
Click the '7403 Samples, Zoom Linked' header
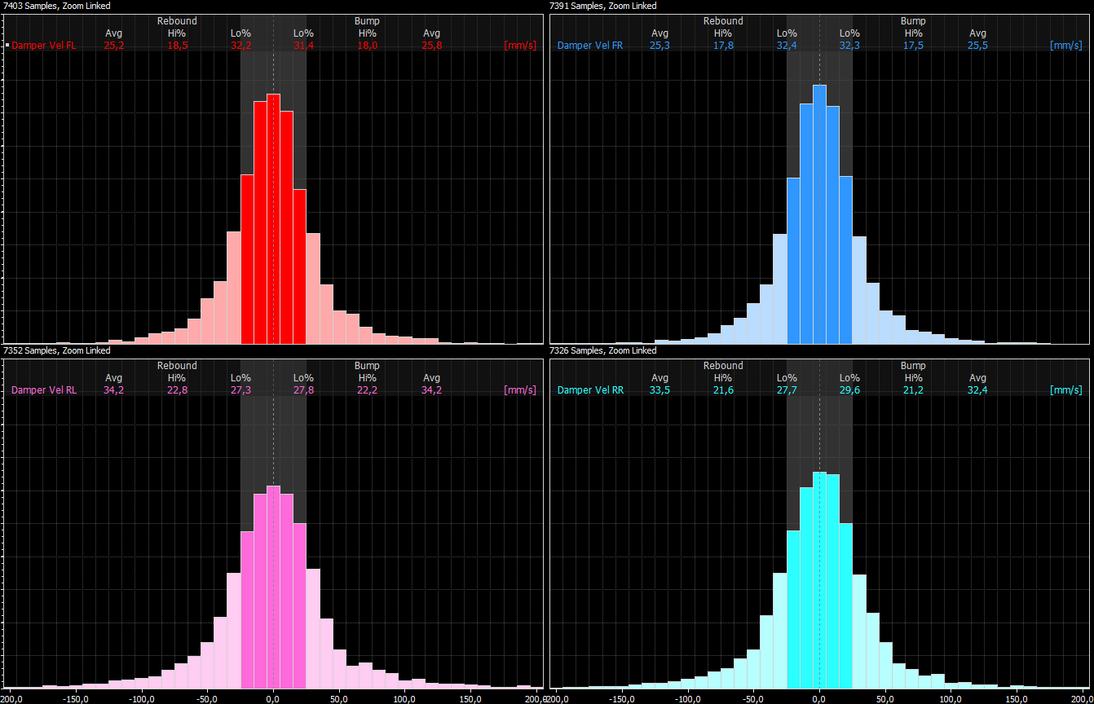click(x=57, y=6)
